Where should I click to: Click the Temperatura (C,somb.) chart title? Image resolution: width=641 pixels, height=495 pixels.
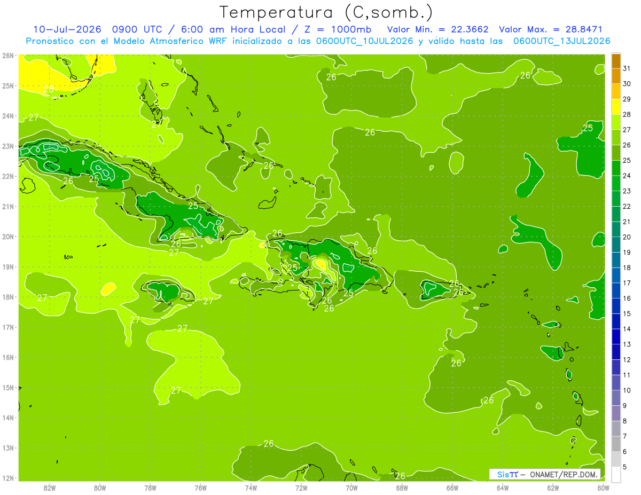(326, 13)
